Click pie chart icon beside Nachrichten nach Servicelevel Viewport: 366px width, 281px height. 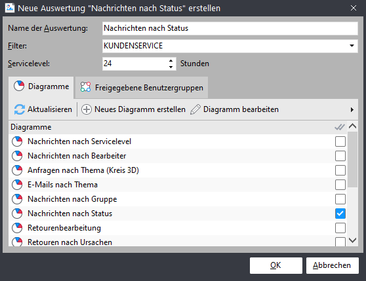(x=17, y=141)
